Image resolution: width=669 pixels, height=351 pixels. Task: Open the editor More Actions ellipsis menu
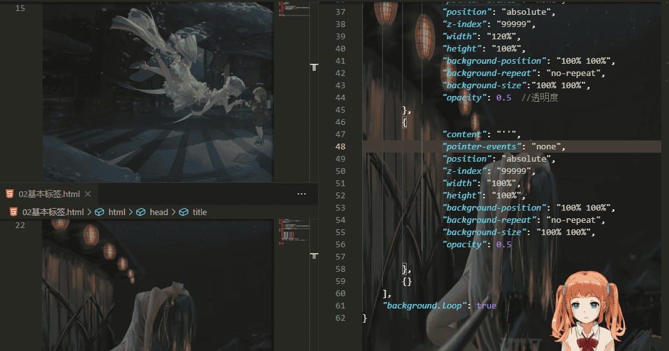click(302, 194)
